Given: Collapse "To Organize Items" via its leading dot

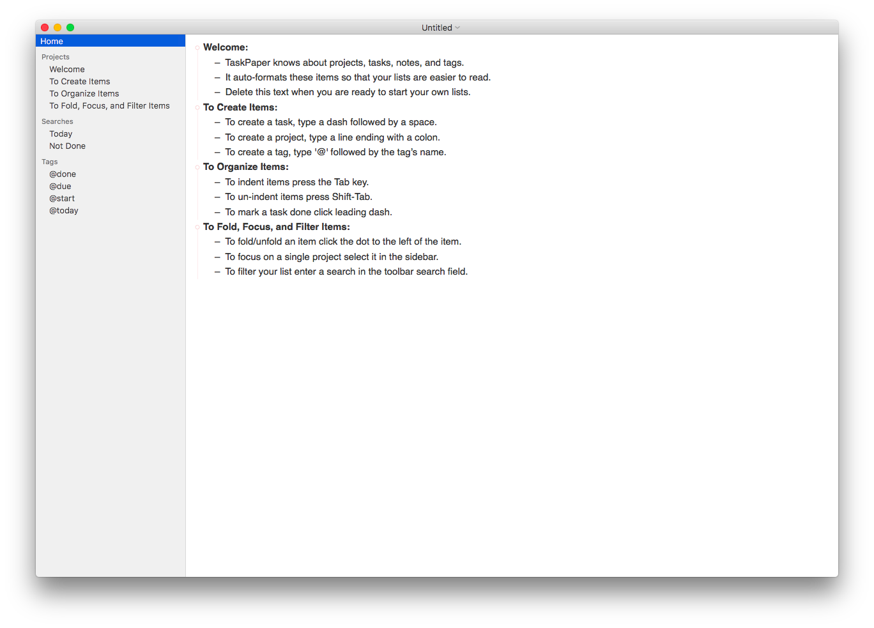Looking at the screenshot, I should click(x=197, y=167).
